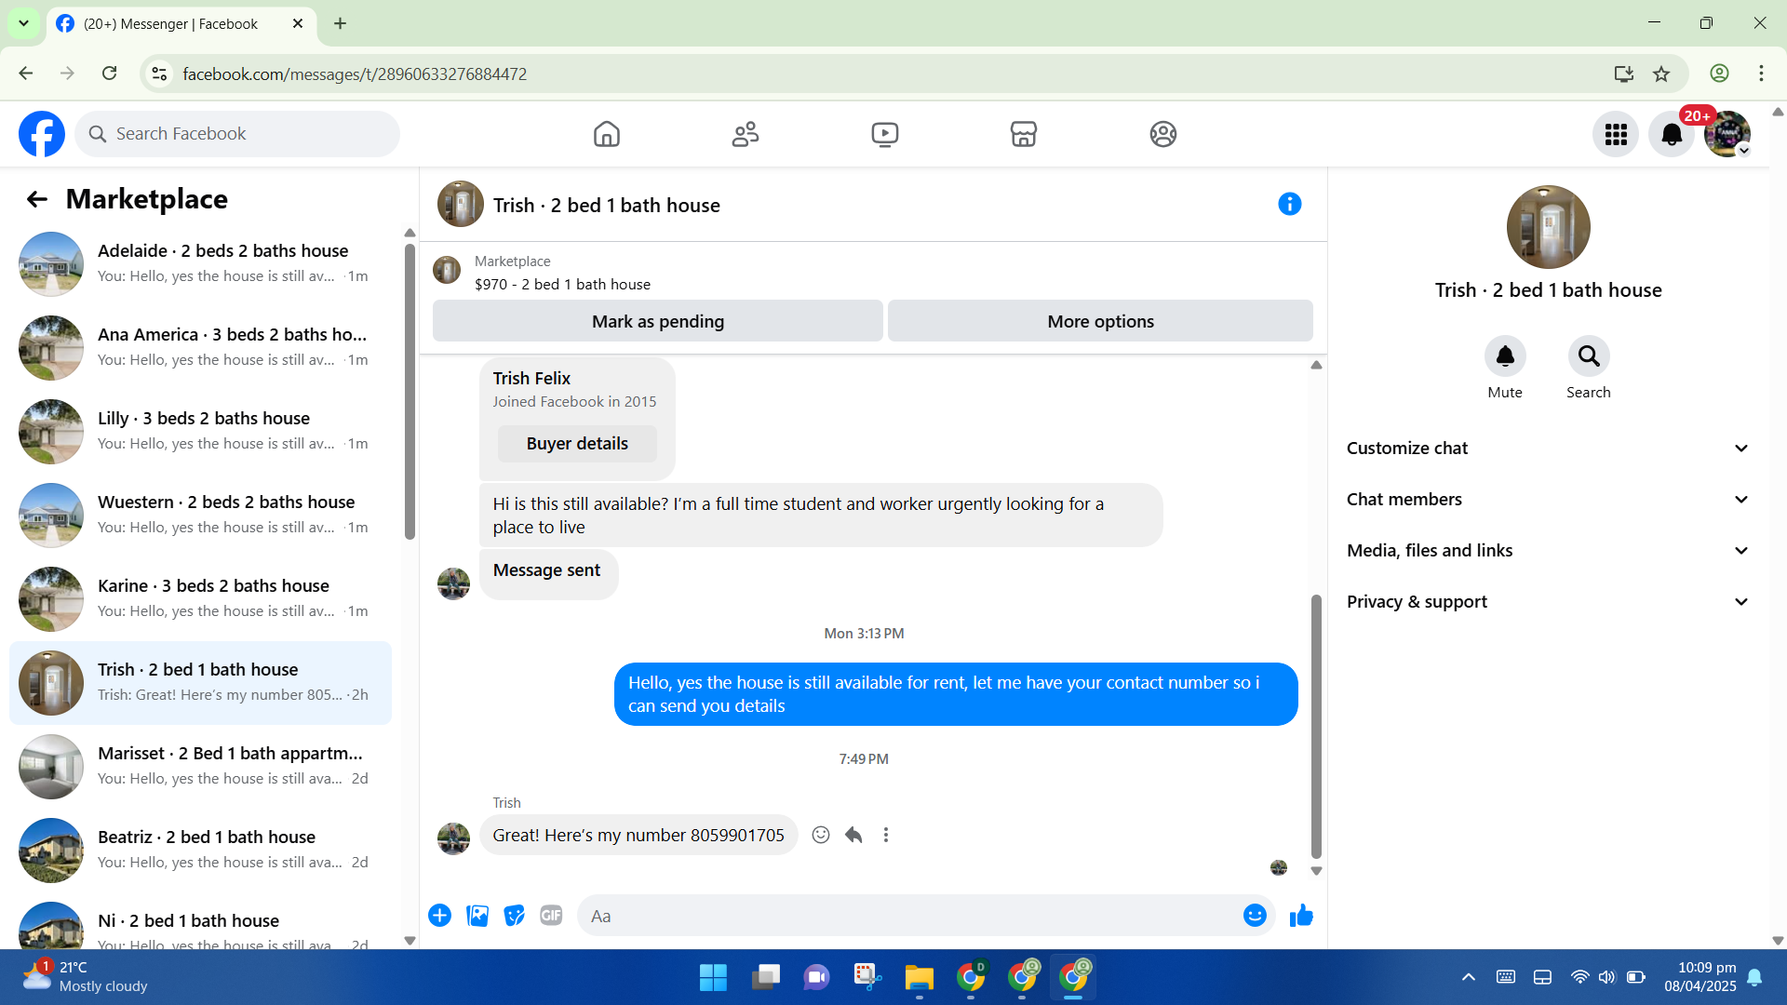Mute this conversation with bell icon
This screenshot has height=1005, width=1787.
coord(1504,356)
